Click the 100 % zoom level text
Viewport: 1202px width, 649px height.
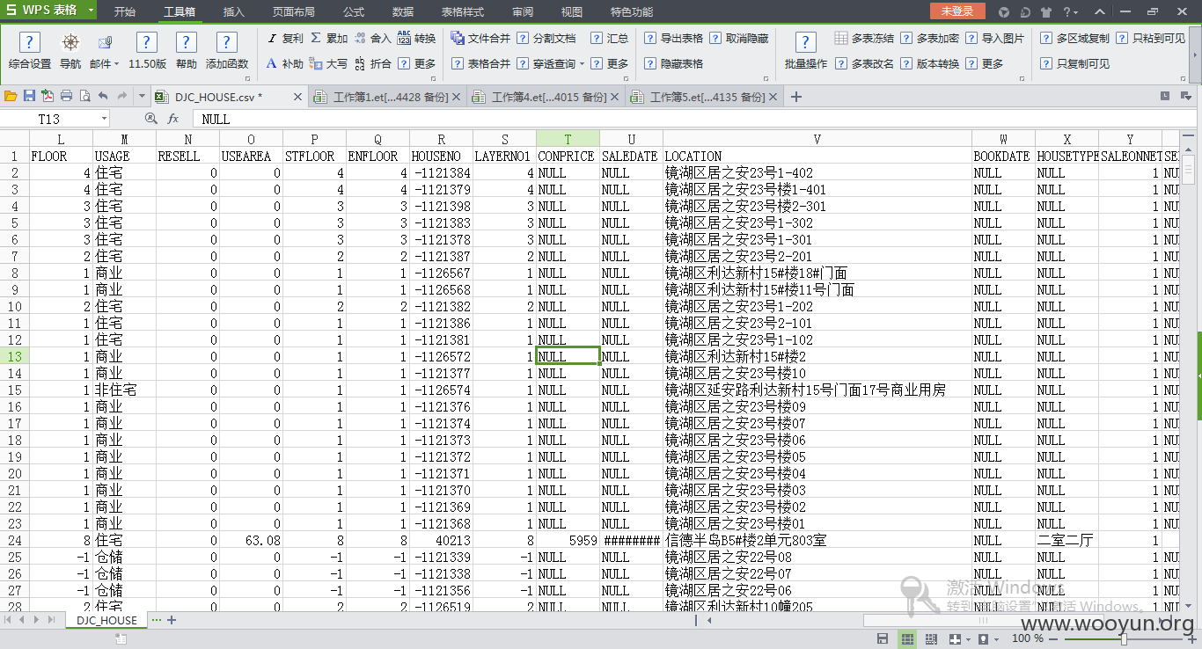[x=1028, y=639]
